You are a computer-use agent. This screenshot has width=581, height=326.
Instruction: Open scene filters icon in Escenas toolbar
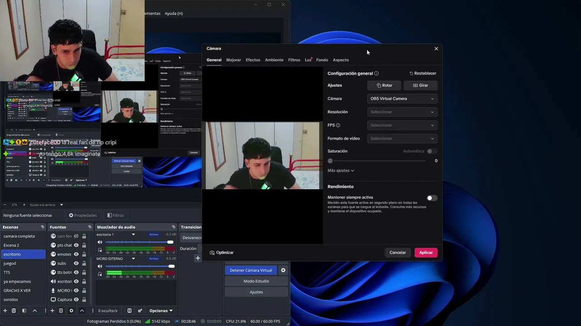[24, 311]
